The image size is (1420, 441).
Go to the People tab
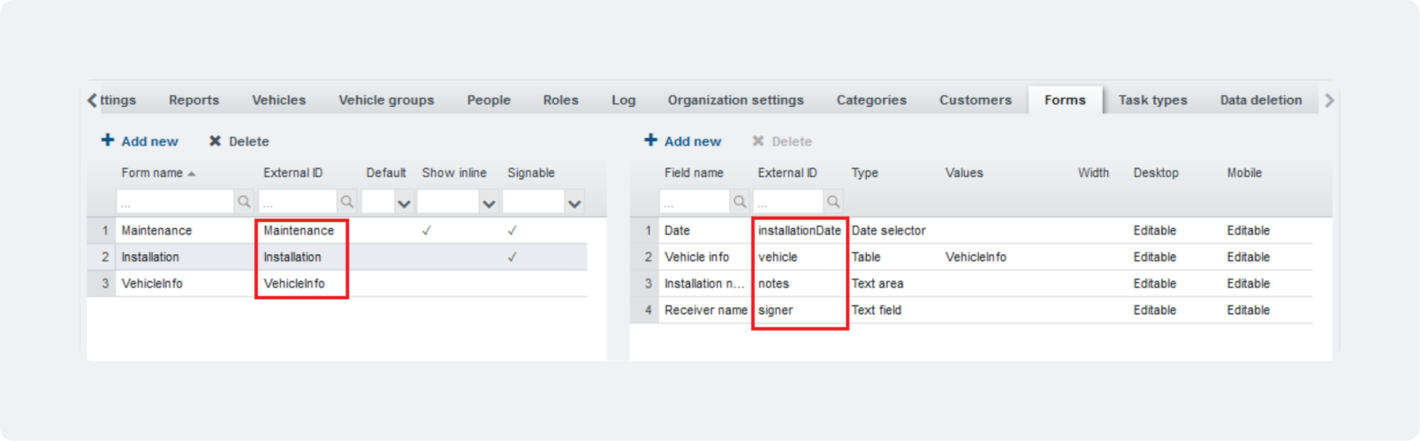[x=489, y=100]
